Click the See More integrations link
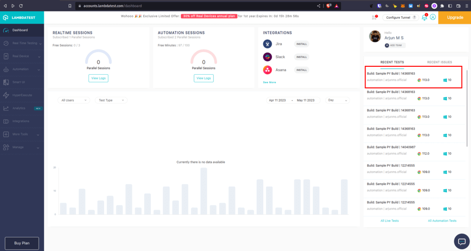471x251 pixels. coord(269,82)
